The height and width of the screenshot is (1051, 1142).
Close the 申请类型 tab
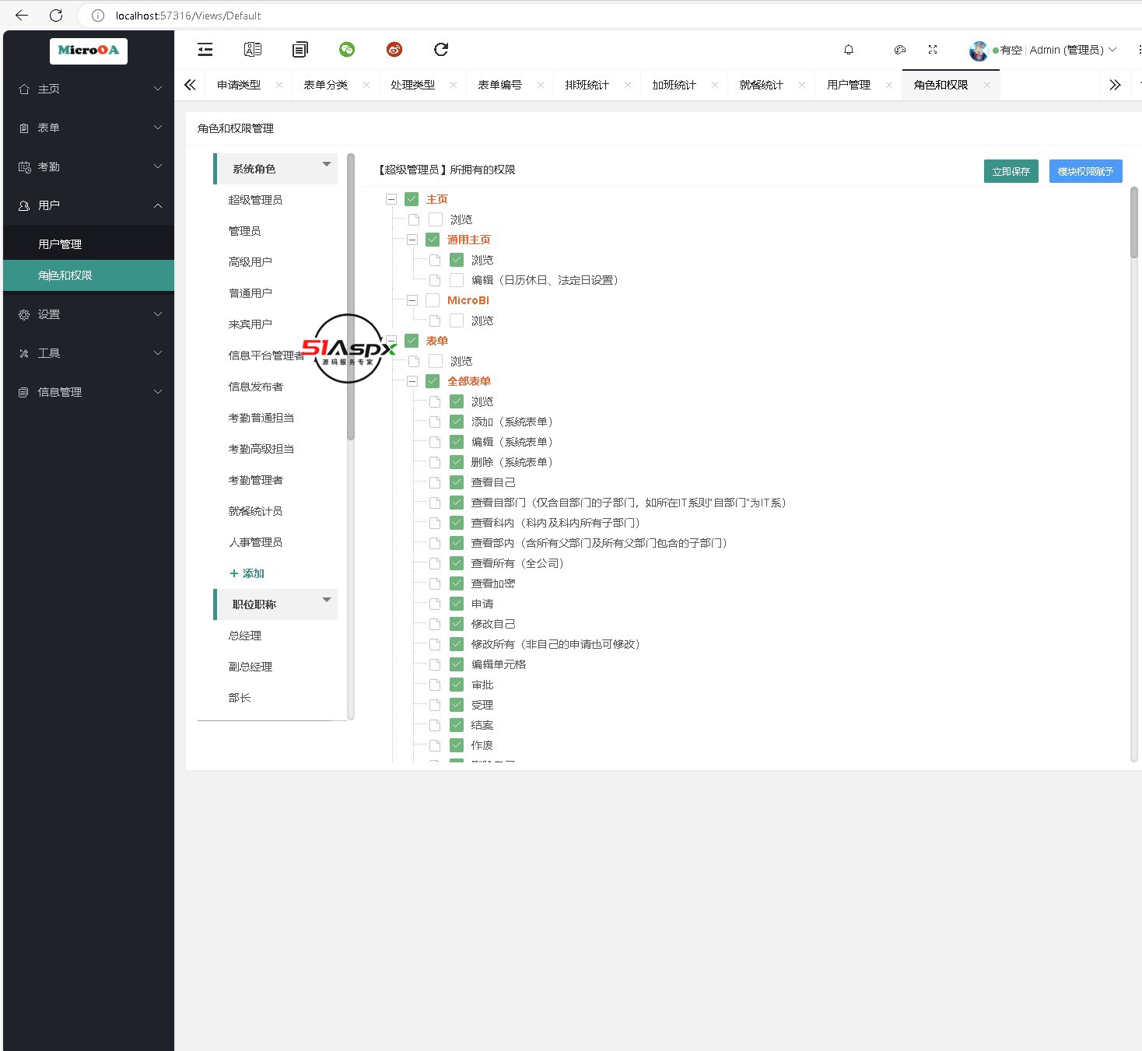(x=279, y=85)
